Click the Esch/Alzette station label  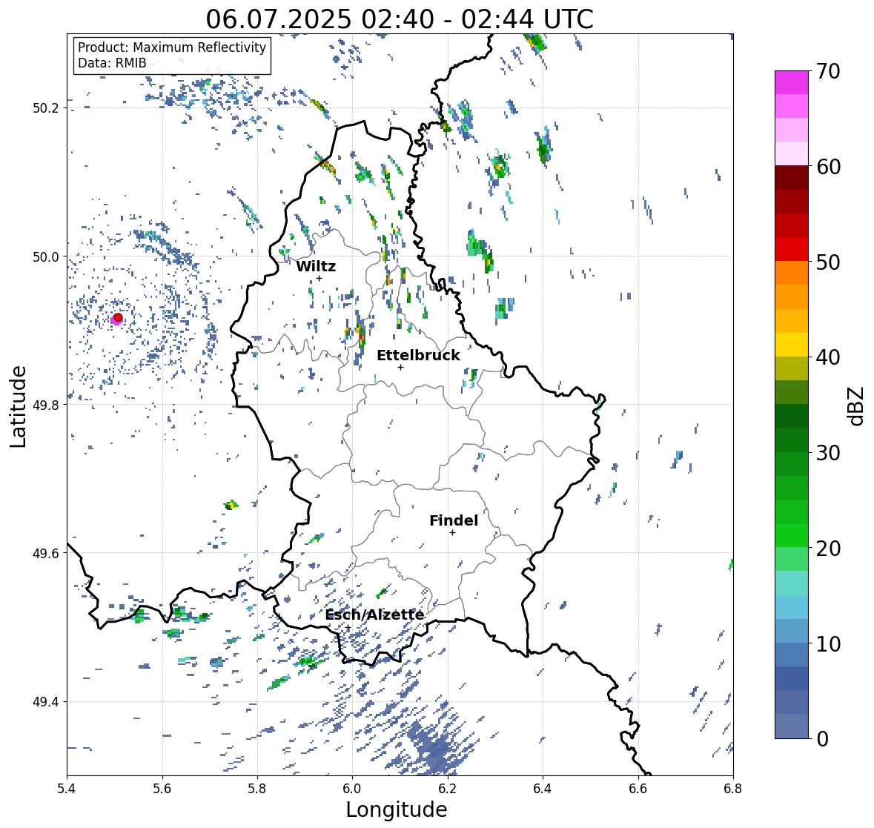[x=374, y=615]
